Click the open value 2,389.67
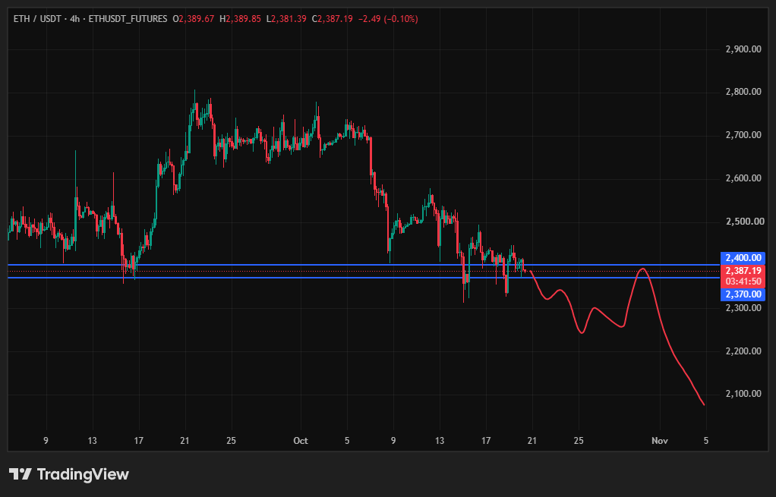Viewport: 776px width, 497px height. coord(197,19)
